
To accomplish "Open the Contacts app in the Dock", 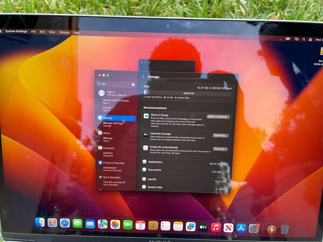I will [x=153, y=226].
